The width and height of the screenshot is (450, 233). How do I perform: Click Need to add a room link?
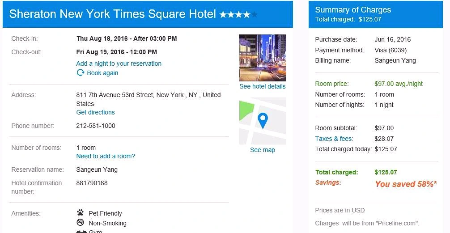click(106, 156)
